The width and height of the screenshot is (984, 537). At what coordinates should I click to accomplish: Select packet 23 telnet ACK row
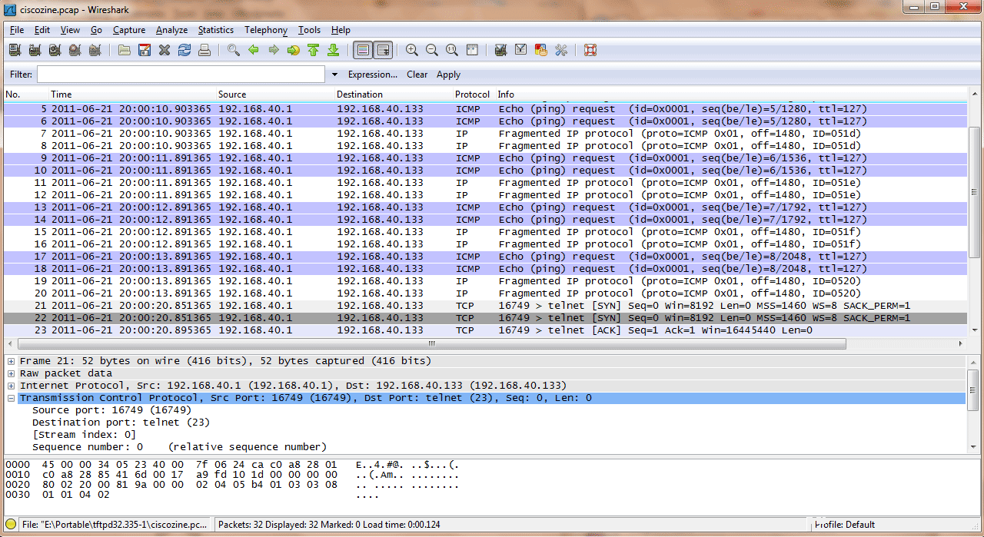(485, 330)
